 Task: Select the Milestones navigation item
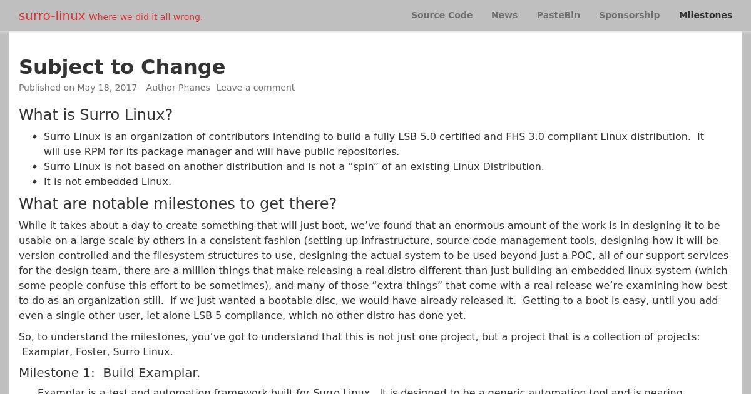pos(705,15)
